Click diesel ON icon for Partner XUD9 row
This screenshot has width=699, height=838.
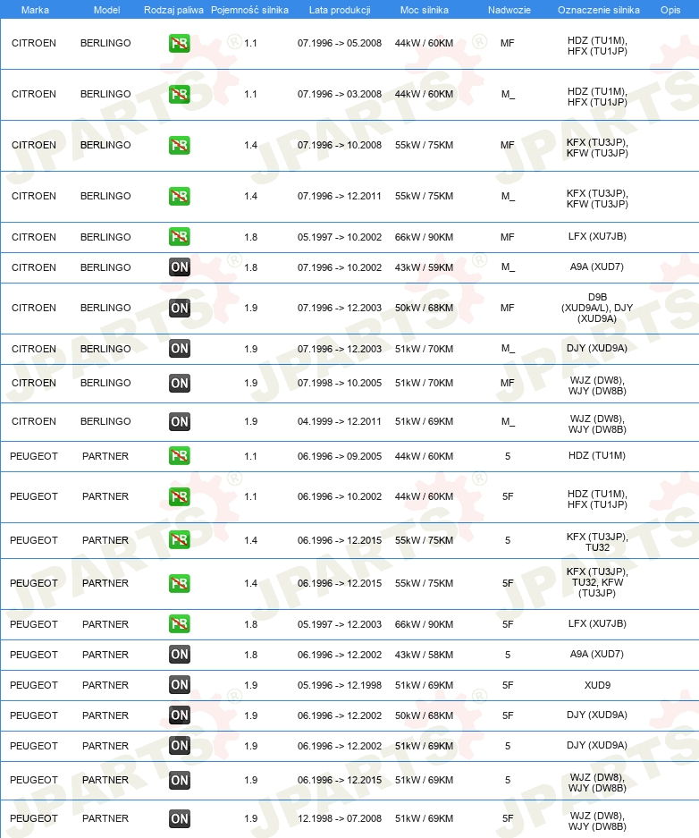tap(180, 684)
